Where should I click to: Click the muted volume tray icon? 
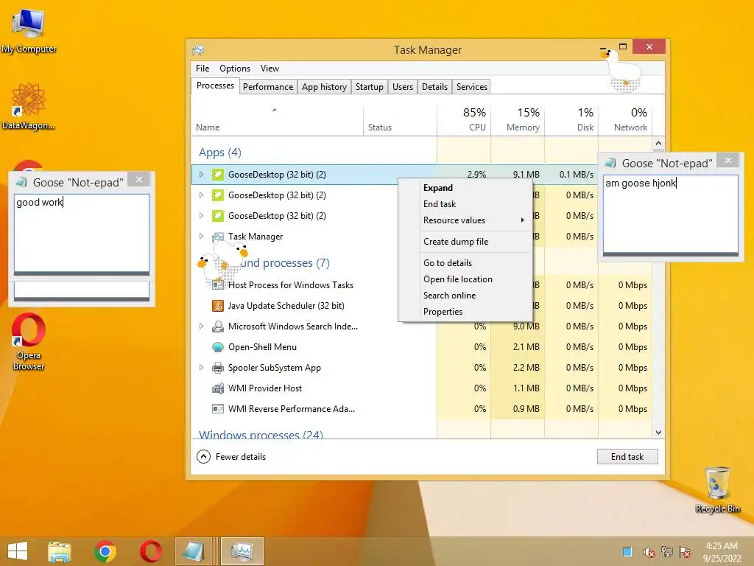[x=649, y=552]
